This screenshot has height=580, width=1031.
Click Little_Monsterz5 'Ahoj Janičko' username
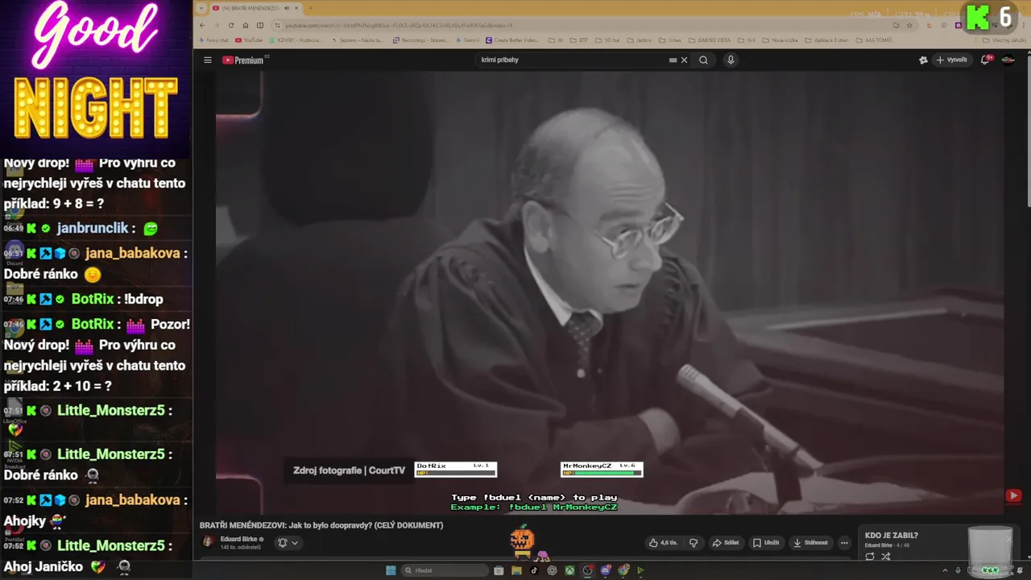pyautogui.click(x=110, y=545)
